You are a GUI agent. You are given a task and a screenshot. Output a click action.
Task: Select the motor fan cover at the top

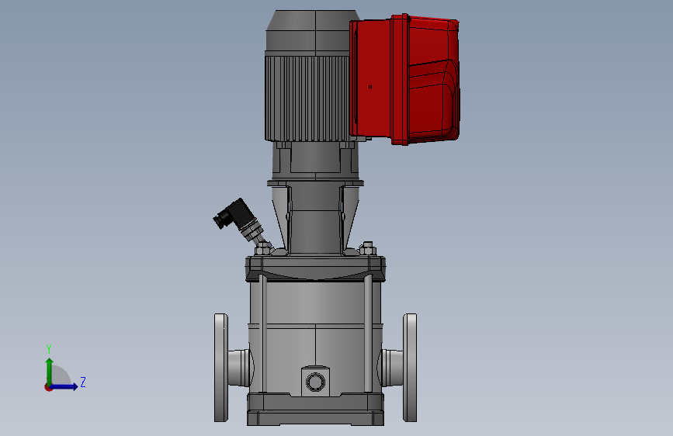(313, 31)
